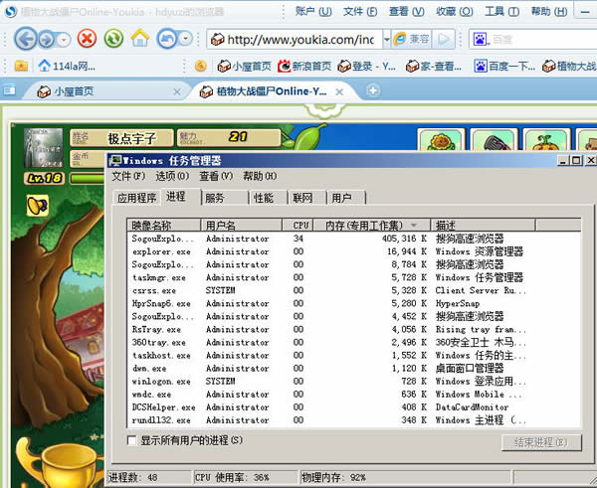Screen dimensions: 597x488
Task: Expand dropdown beside the Undo icon
Action: (186, 39)
